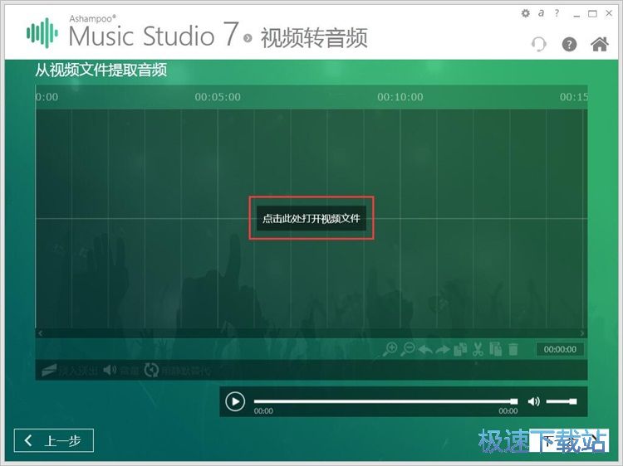
Task: Click the copy icon in edit toolbar
Action: click(x=460, y=349)
